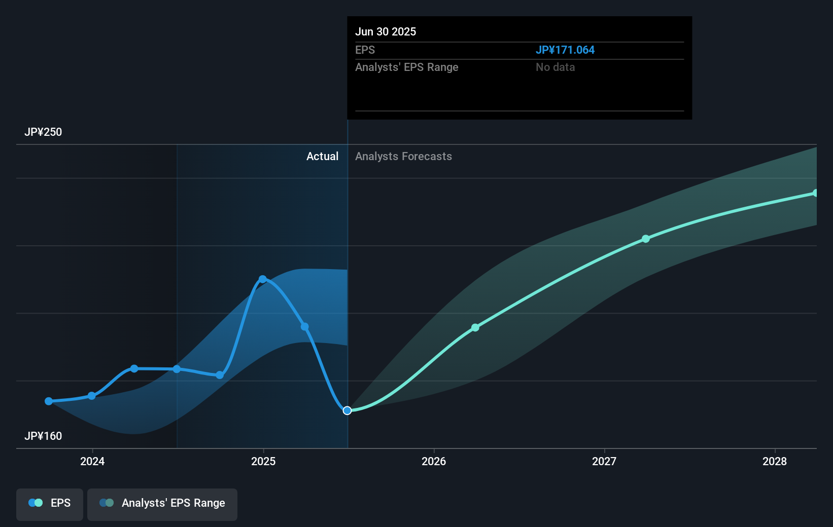Click the Actual/Forecast divider line
Viewport: 833px width, 527px height.
348,284
